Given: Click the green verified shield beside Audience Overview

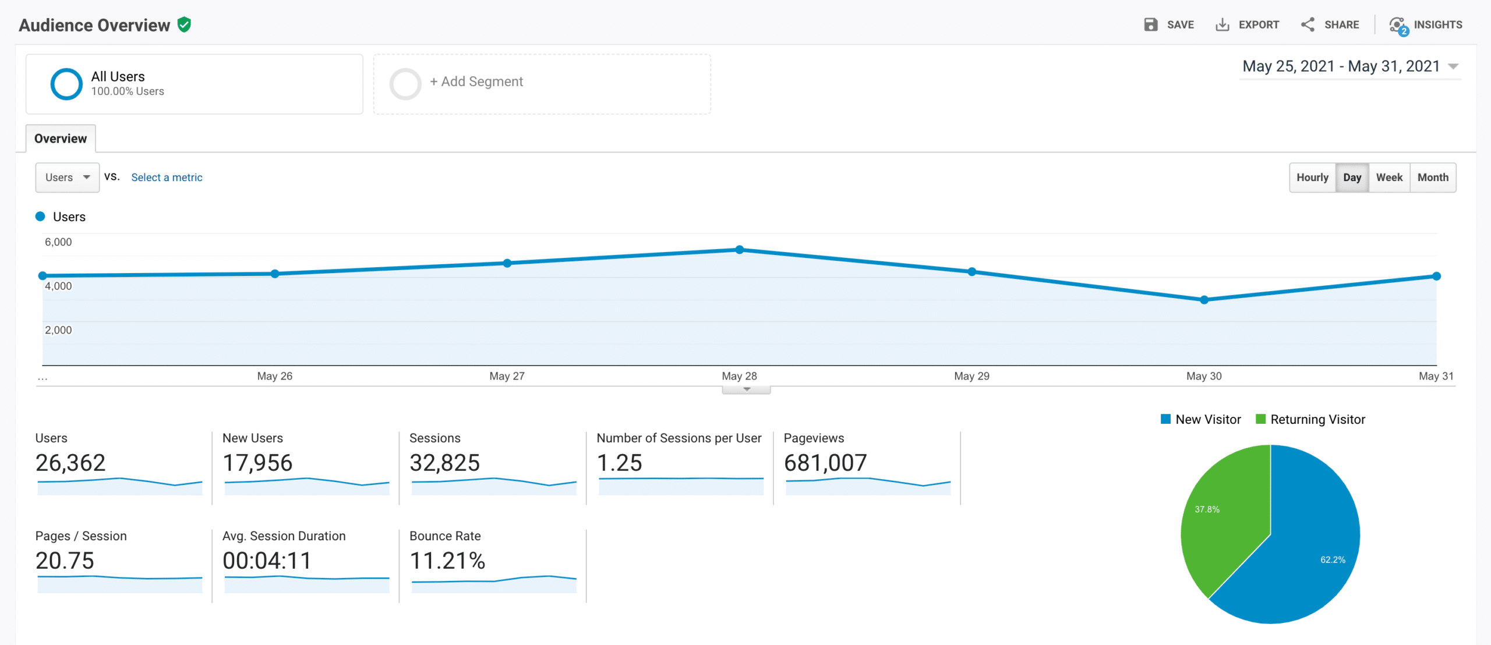Looking at the screenshot, I should tap(185, 24).
